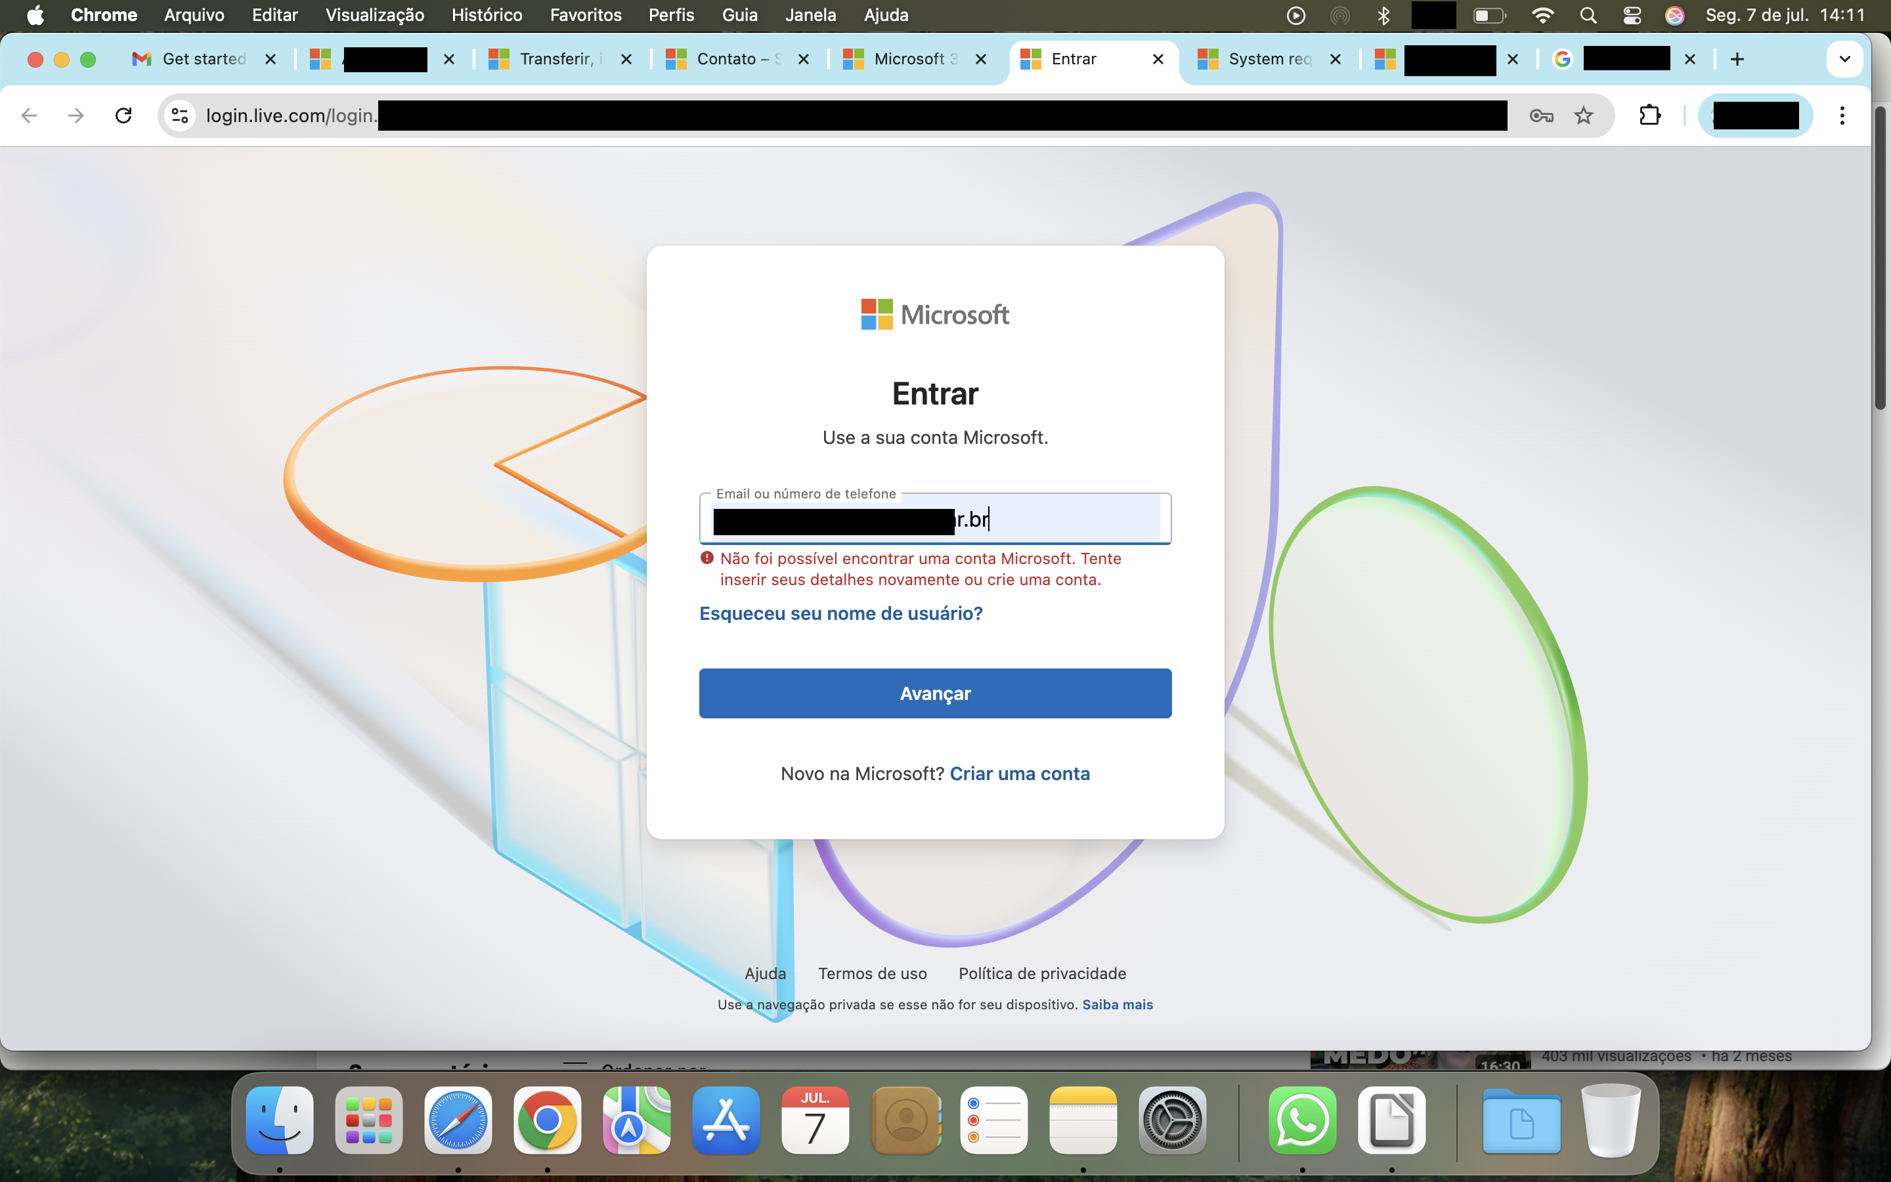The width and height of the screenshot is (1891, 1182).
Task: Open Safari from the Dock
Action: pyautogui.click(x=458, y=1120)
